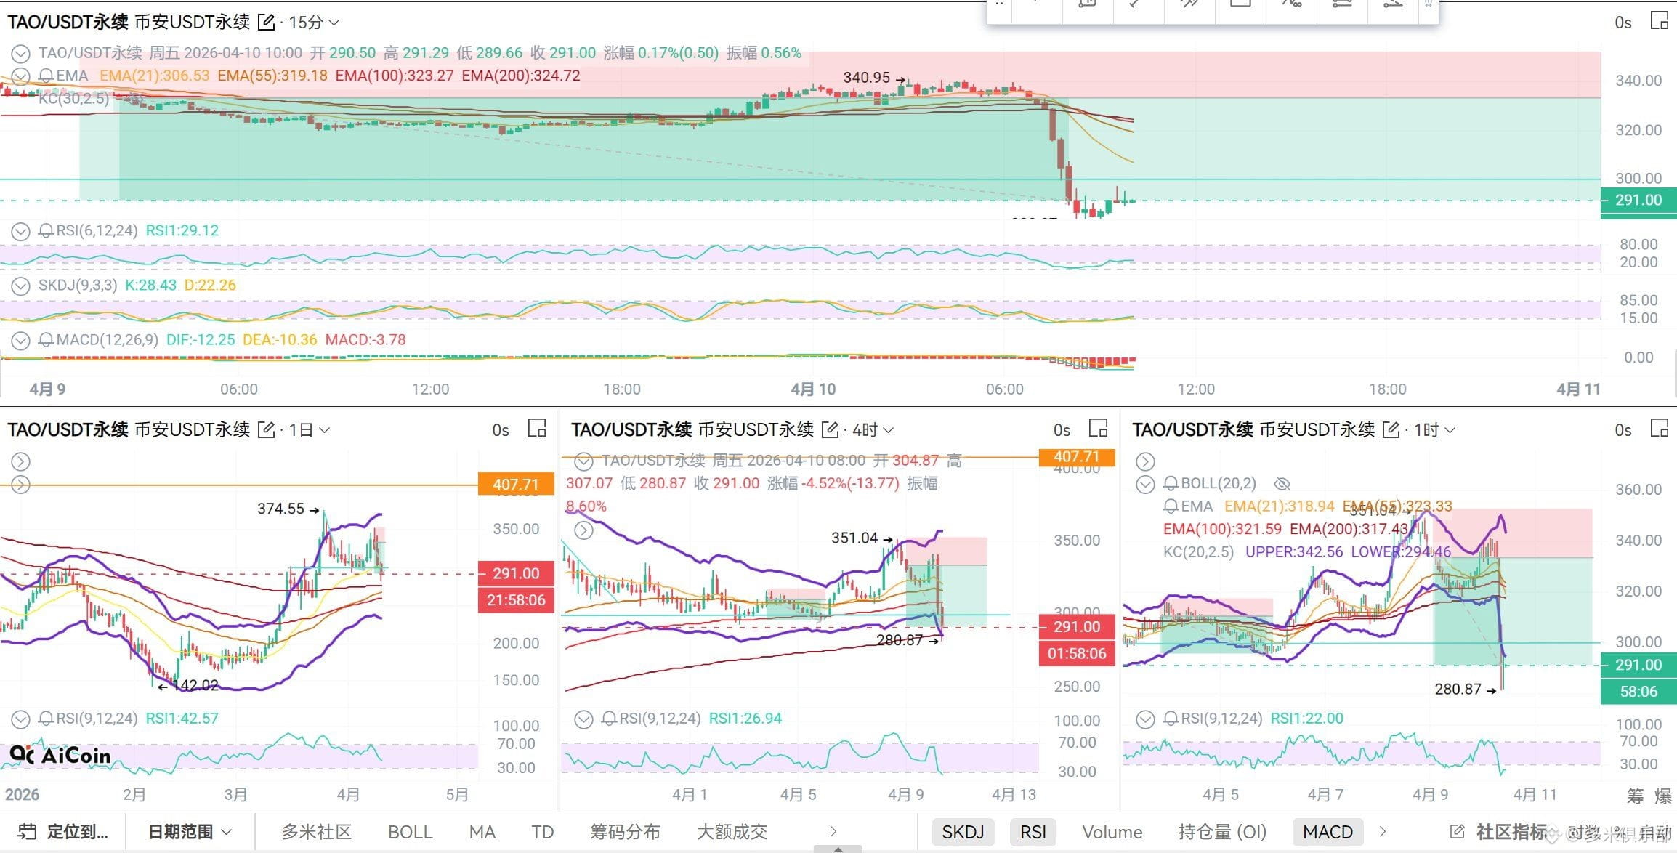Click the 定位到 locate icon
The height and width of the screenshot is (853, 1677).
(x=27, y=832)
